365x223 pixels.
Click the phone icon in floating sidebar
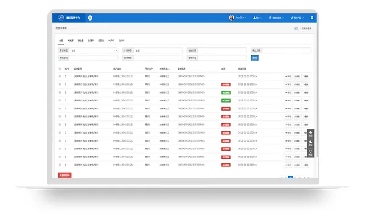(x=310, y=153)
